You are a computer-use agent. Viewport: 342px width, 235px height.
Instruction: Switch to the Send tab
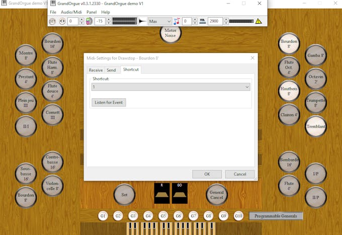click(x=111, y=70)
